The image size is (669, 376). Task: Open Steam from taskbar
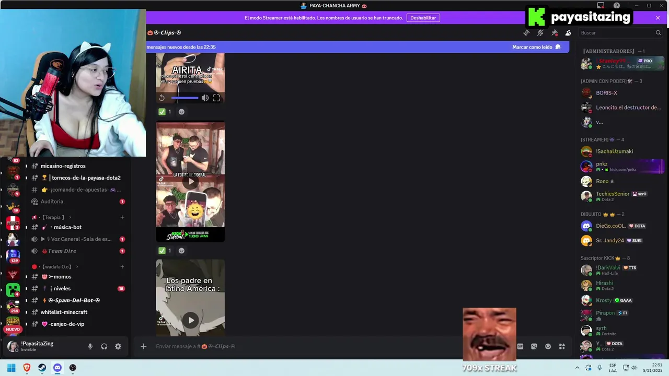[x=42, y=368]
